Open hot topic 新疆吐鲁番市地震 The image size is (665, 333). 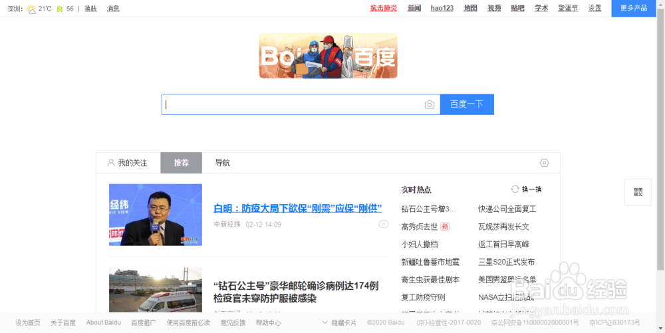(x=430, y=263)
